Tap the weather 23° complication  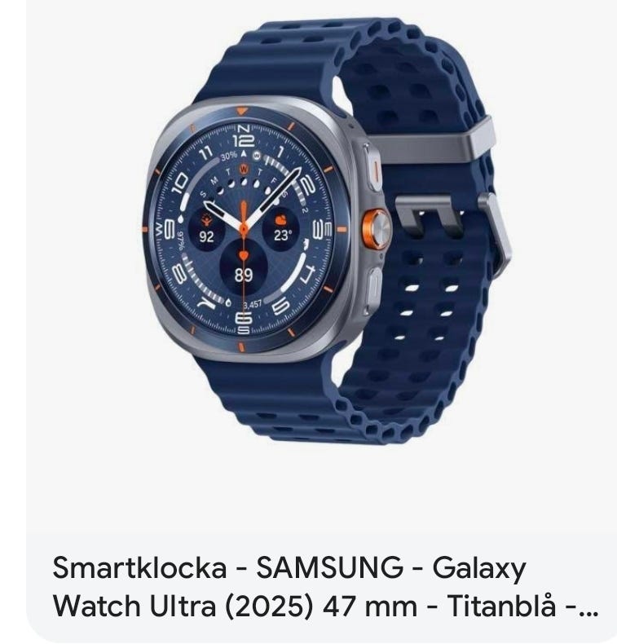(x=281, y=231)
